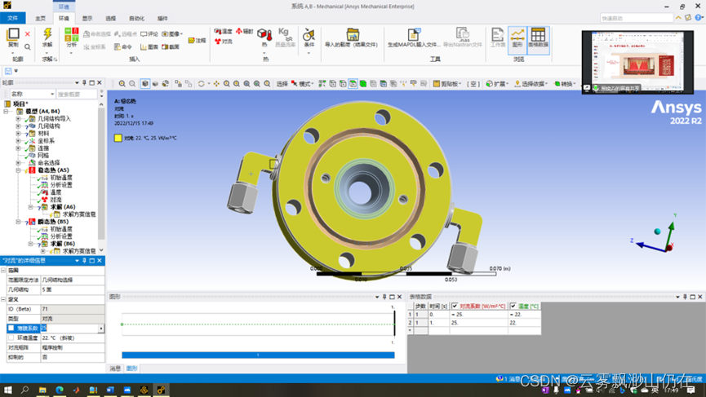Click the screen-share thumbnail preview

637,62
